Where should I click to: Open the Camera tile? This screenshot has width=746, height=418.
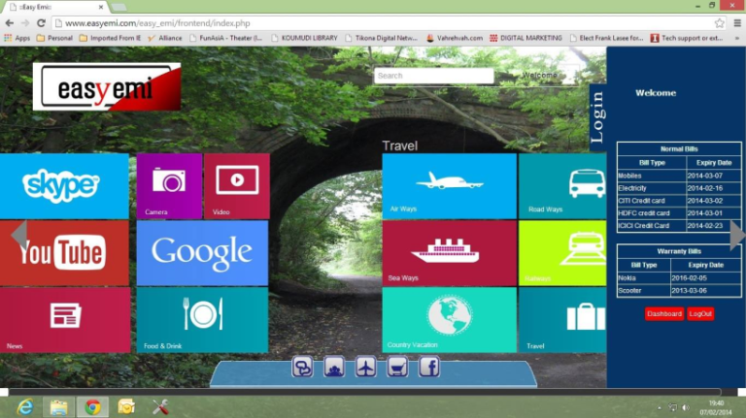point(169,186)
